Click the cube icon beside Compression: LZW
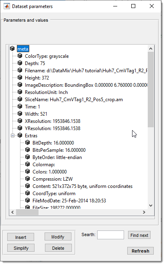This screenshot has width=165, height=265. [28, 179]
